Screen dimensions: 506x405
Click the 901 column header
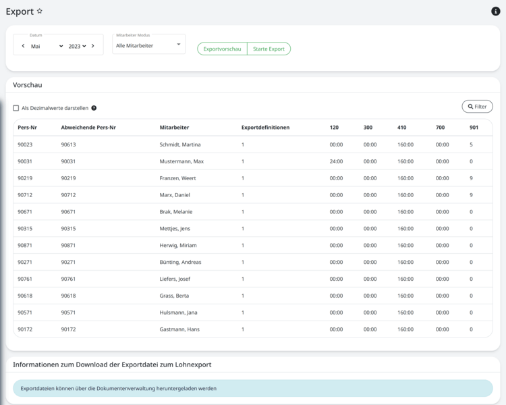(474, 128)
